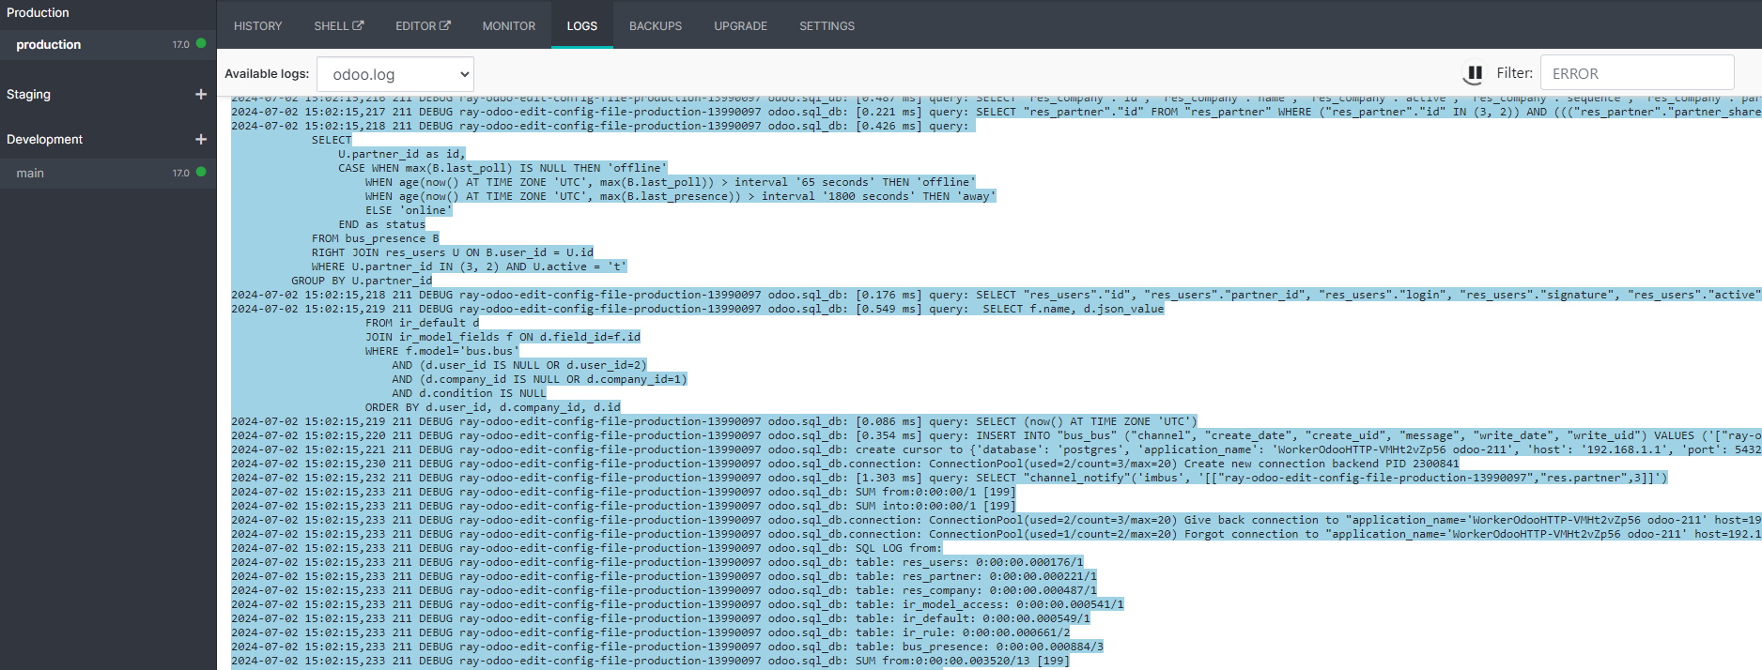Click the log line 'WHERE f.model='bus.bus''

(x=442, y=351)
